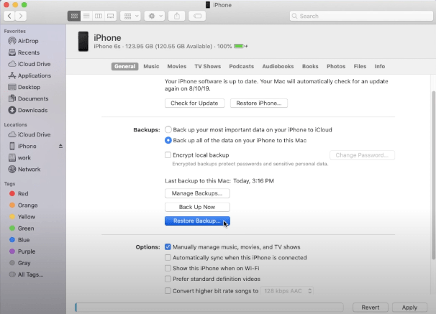
Task: Switch to the Podcasts tab
Action: tap(241, 66)
